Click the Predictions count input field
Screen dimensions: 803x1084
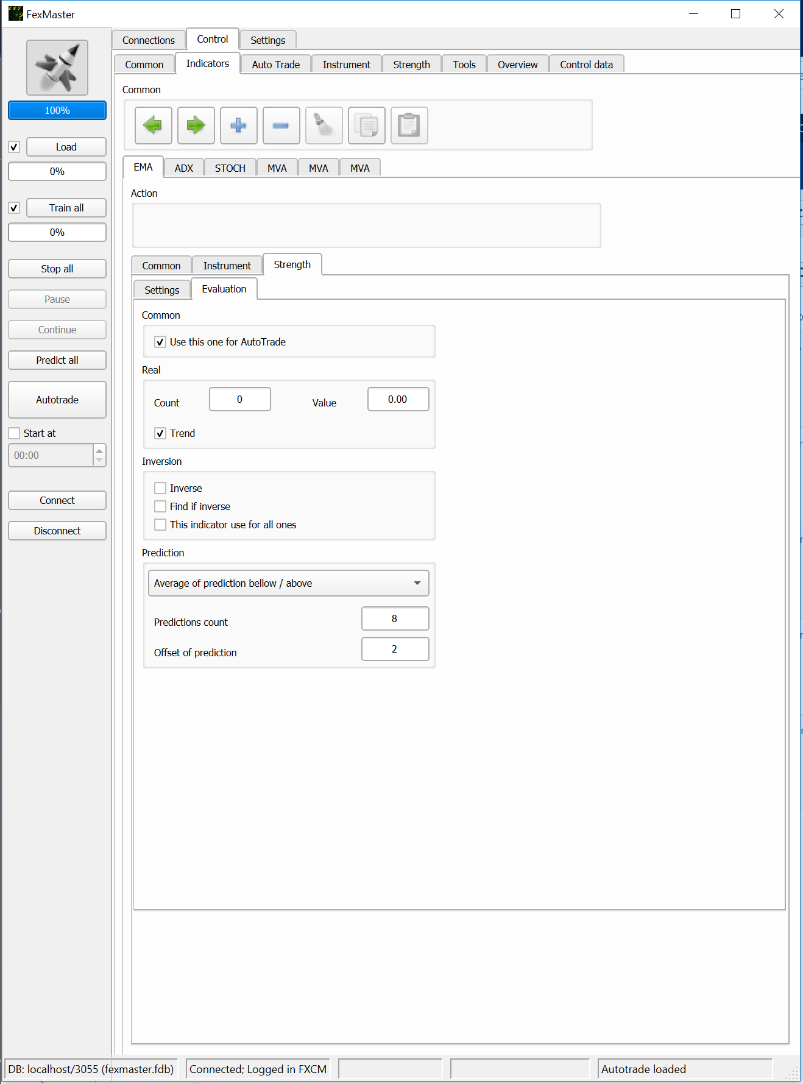(395, 618)
